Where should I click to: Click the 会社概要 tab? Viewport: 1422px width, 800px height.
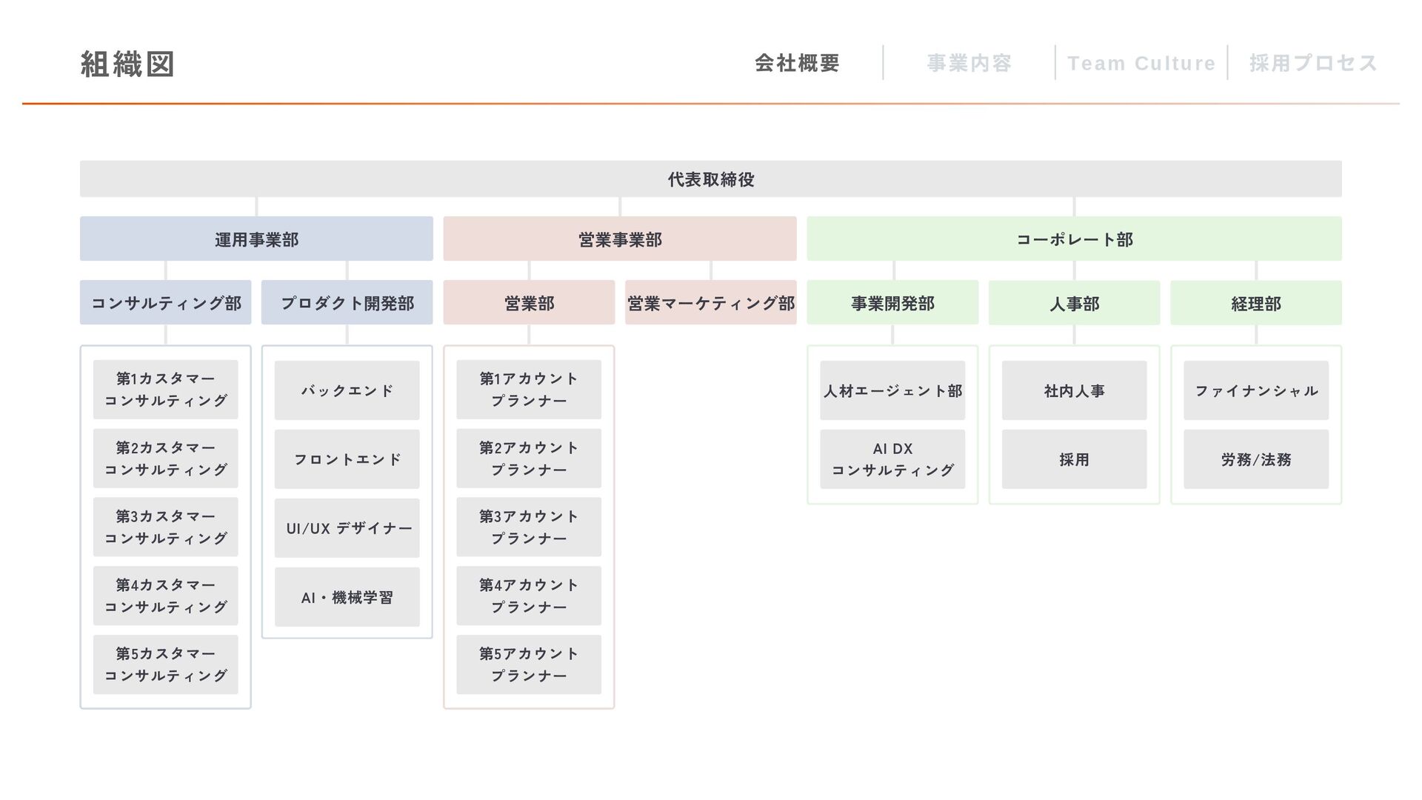(x=797, y=64)
